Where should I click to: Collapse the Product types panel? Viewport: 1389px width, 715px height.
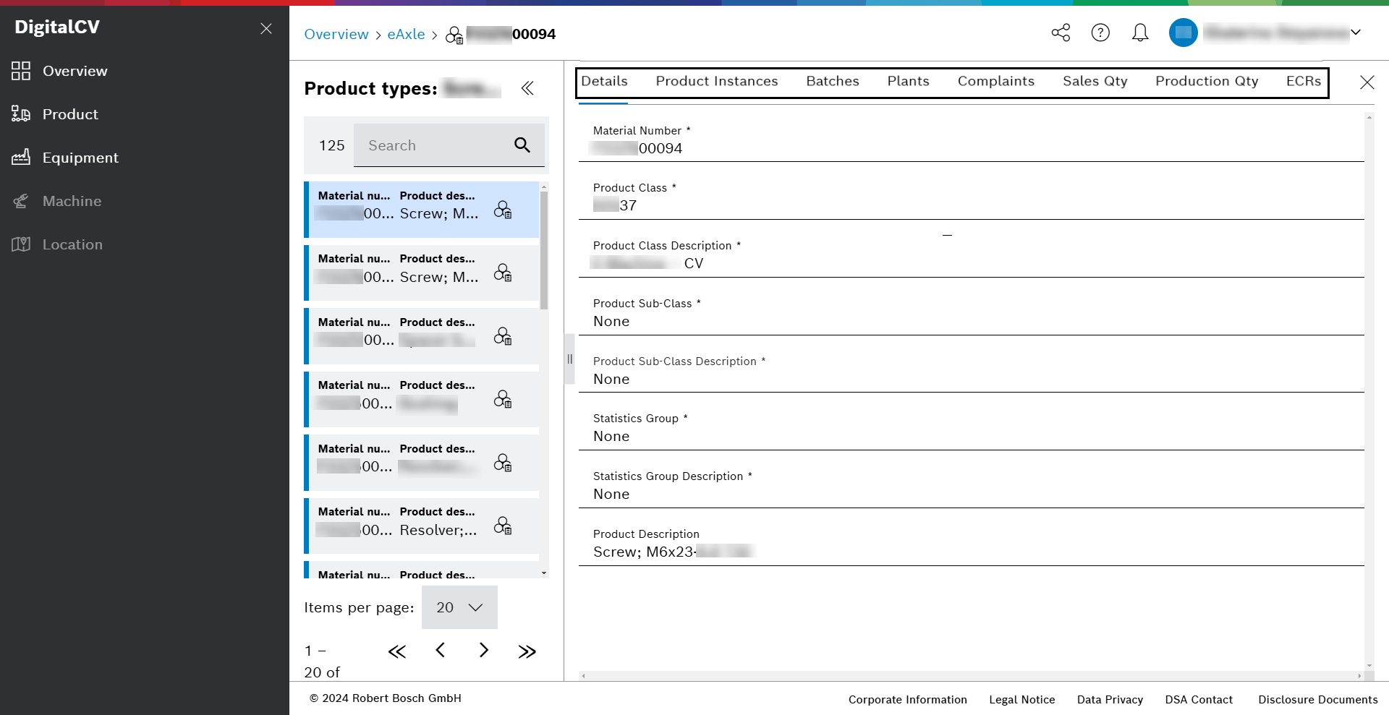[527, 88]
